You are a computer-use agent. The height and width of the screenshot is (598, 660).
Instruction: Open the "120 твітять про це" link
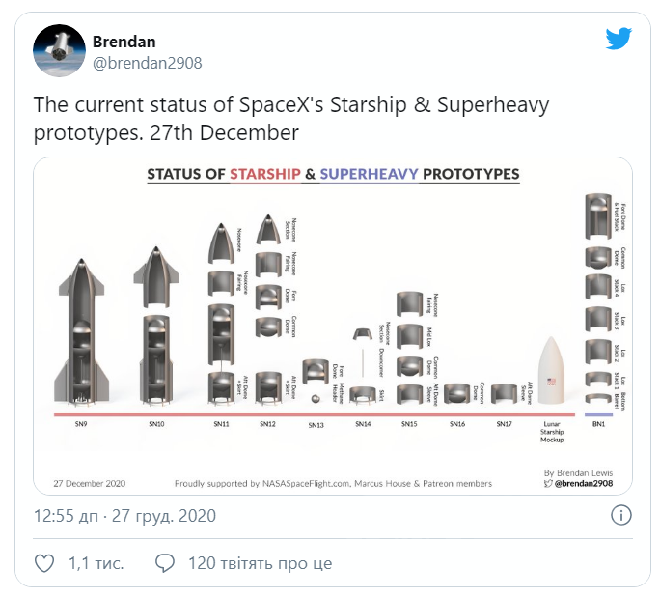click(x=259, y=562)
